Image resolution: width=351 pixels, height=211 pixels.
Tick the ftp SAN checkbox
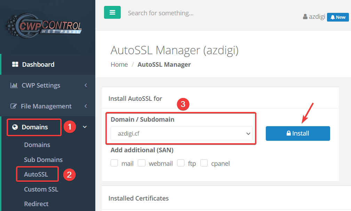tap(181, 163)
